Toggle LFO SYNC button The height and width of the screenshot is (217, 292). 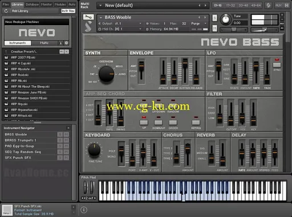click(277, 65)
